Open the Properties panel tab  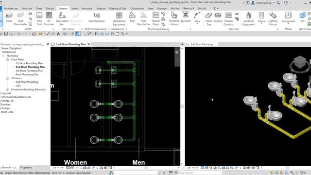tap(26, 167)
